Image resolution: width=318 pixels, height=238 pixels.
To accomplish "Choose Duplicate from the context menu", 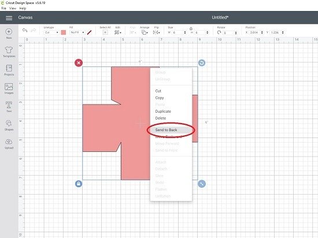I will tap(171, 111).
